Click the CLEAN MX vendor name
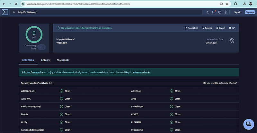This screenshot has width=257, height=133. [x=136, y=122]
